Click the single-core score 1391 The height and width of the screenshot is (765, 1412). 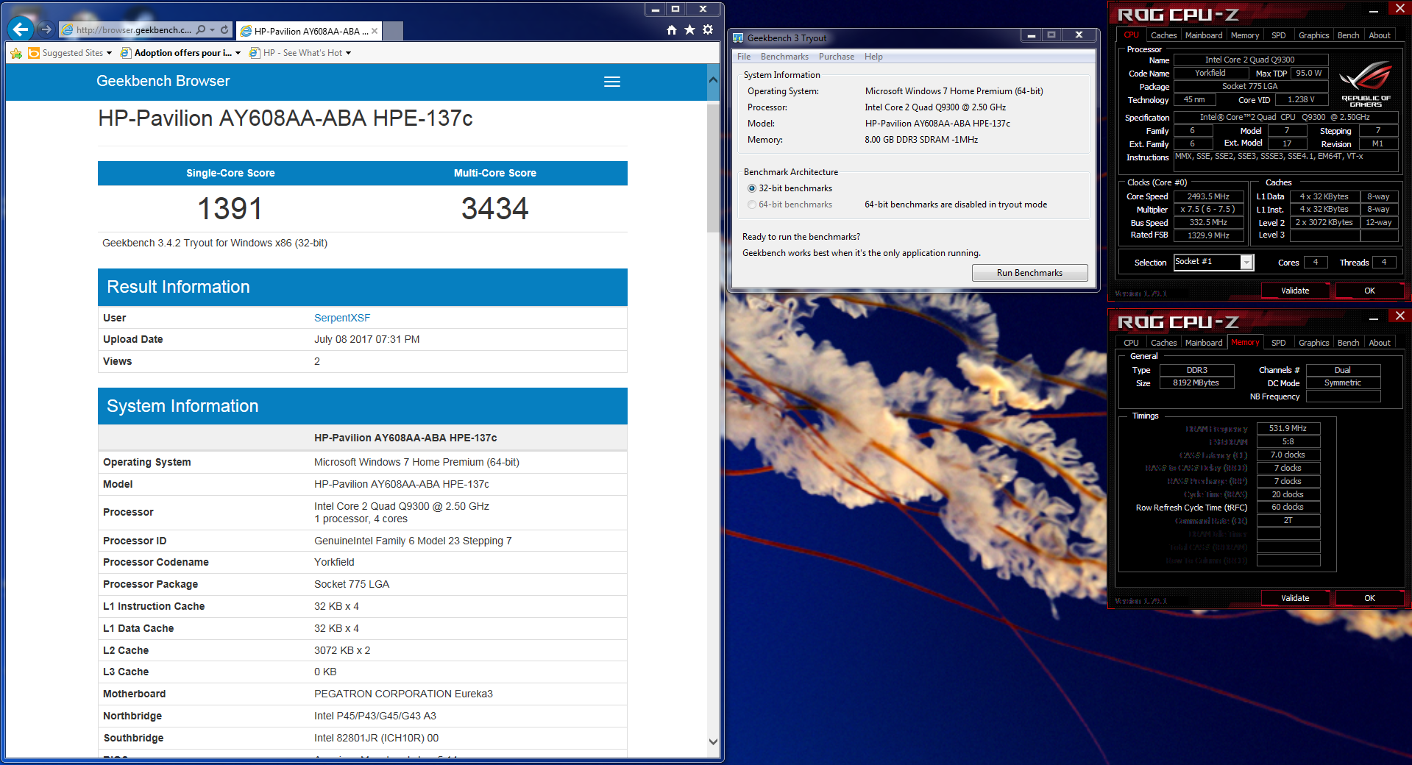[230, 209]
